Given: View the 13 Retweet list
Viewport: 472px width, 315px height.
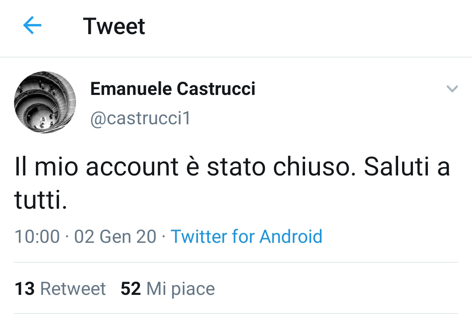Looking at the screenshot, I should [60, 288].
